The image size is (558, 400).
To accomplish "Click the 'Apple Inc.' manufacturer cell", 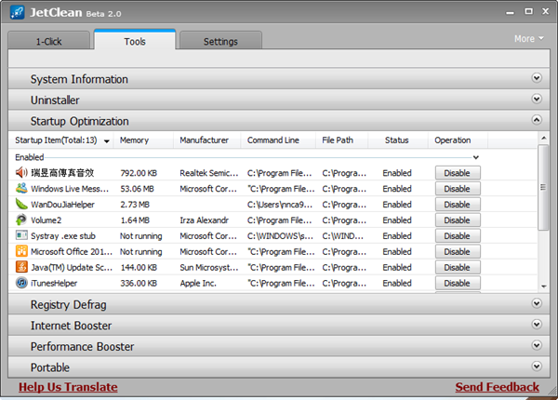I will (x=198, y=284).
